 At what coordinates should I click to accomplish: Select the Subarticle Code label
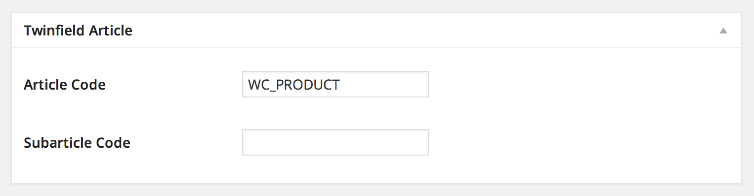(x=77, y=143)
